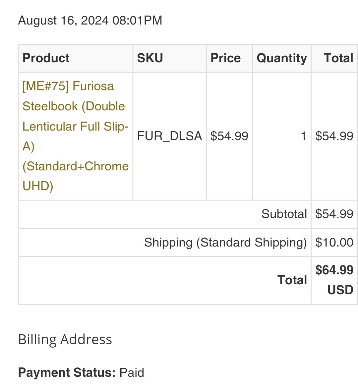The image size is (358, 389).
Task: Click the Price column header
Action: (225, 58)
